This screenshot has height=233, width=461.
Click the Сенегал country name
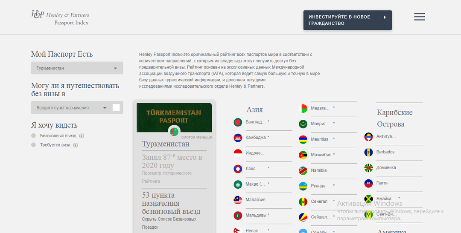(319, 201)
